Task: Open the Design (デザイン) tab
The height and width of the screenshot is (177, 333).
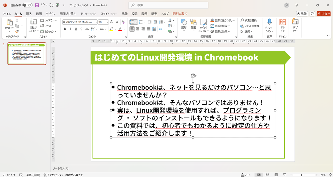Action: tap(50, 14)
